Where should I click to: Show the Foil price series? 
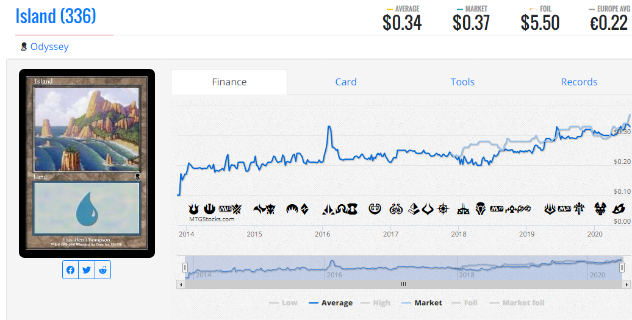pos(464,303)
